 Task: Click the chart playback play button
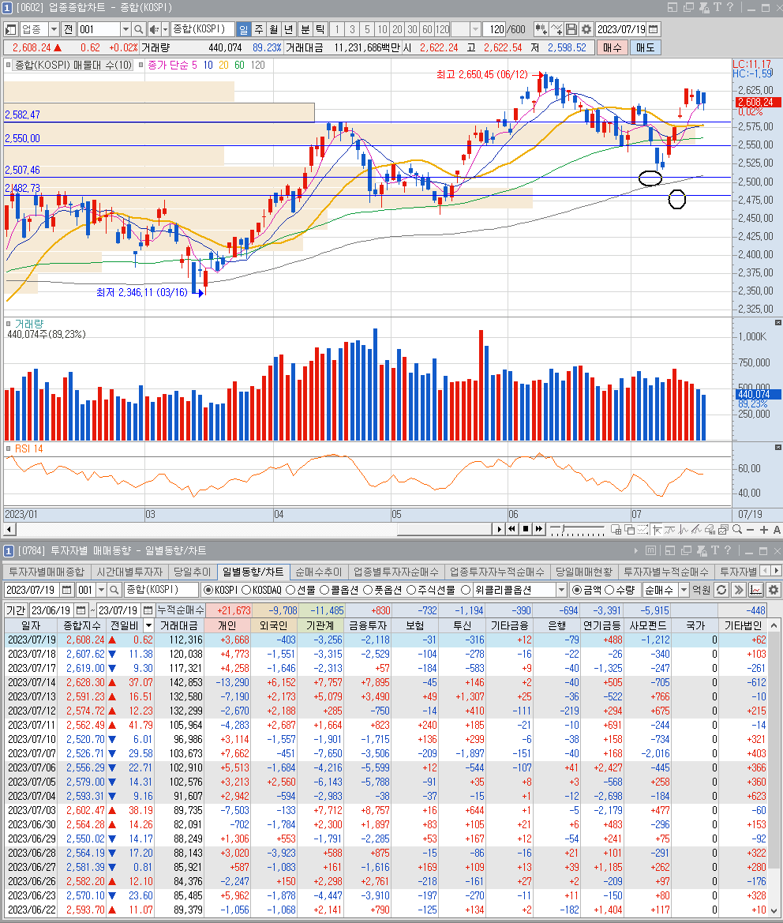pos(500,529)
